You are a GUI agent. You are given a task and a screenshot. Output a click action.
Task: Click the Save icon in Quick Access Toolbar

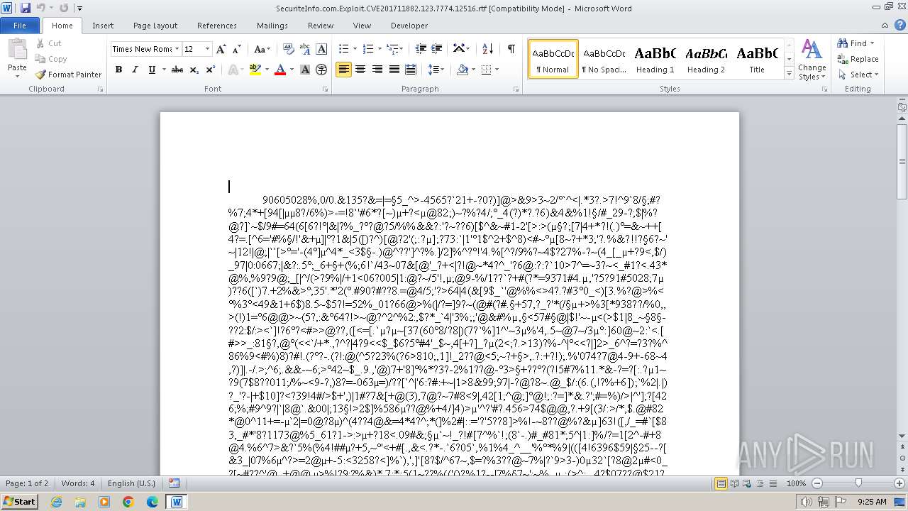click(x=26, y=8)
